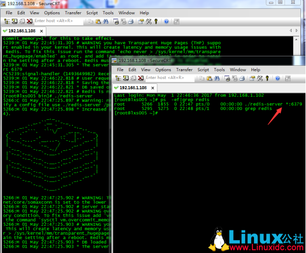
Task: Open the View menu in the back window
Action: coord(34,13)
